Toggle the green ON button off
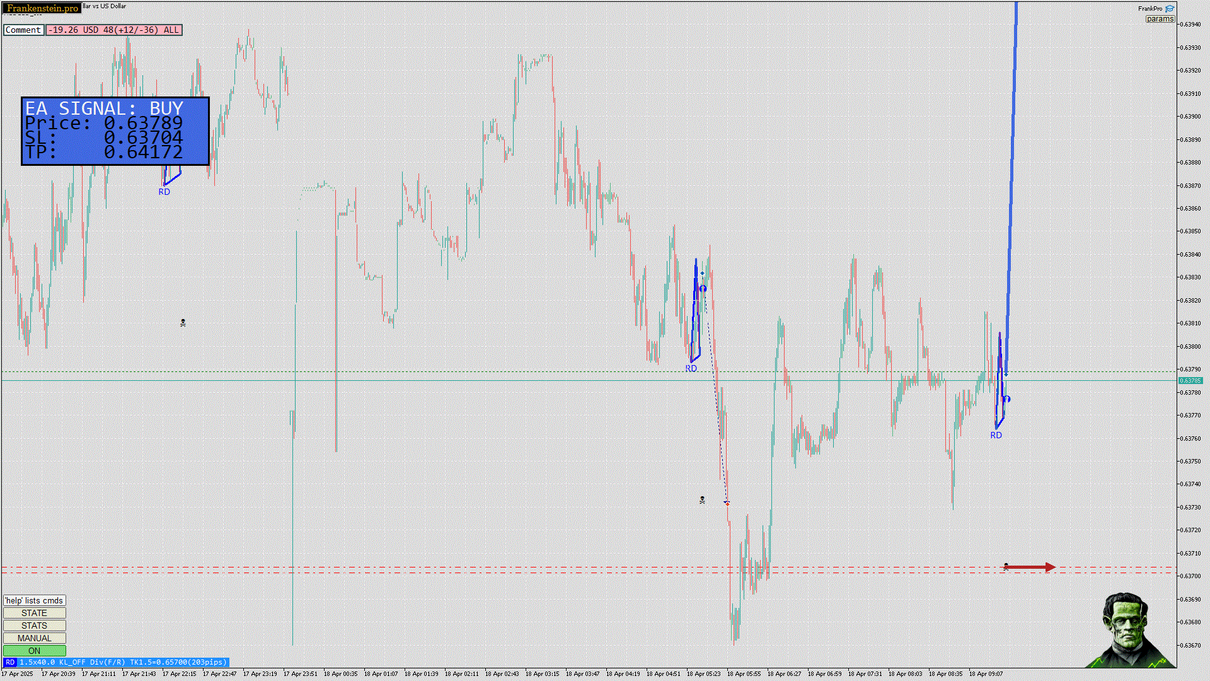 (34, 651)
